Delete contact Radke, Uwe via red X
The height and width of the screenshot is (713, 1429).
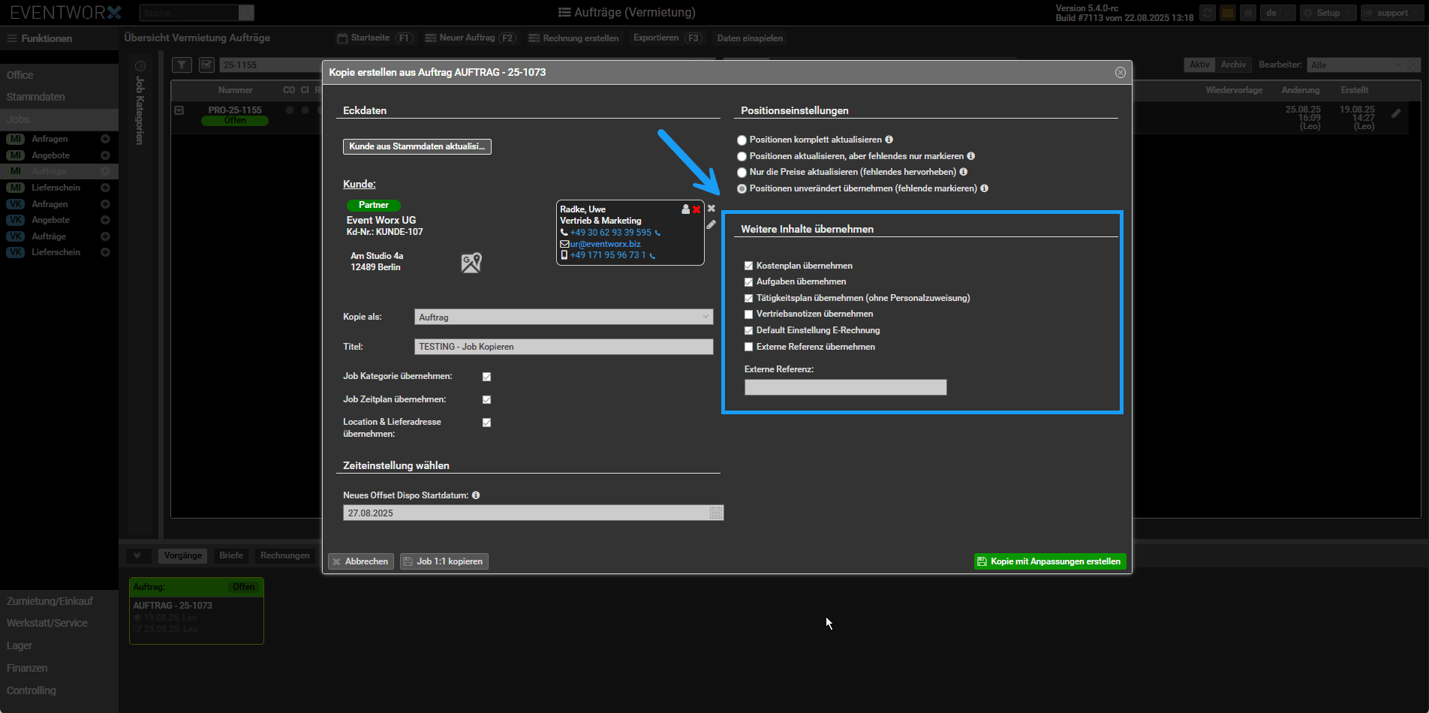click(x=696, y=209)
